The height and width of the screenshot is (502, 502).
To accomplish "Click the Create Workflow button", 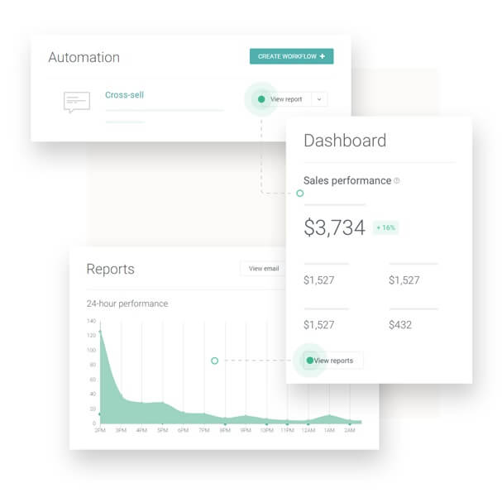I will [x=291, y=56].
